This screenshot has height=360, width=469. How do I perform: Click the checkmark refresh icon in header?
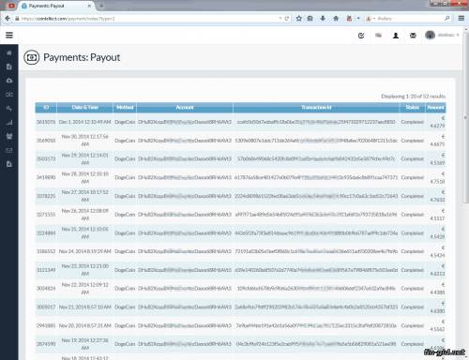tap(361, 36)
